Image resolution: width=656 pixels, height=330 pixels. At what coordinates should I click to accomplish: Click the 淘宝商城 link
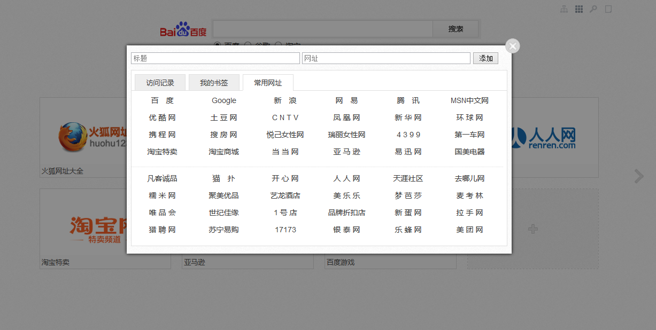(x=224, y=152)
